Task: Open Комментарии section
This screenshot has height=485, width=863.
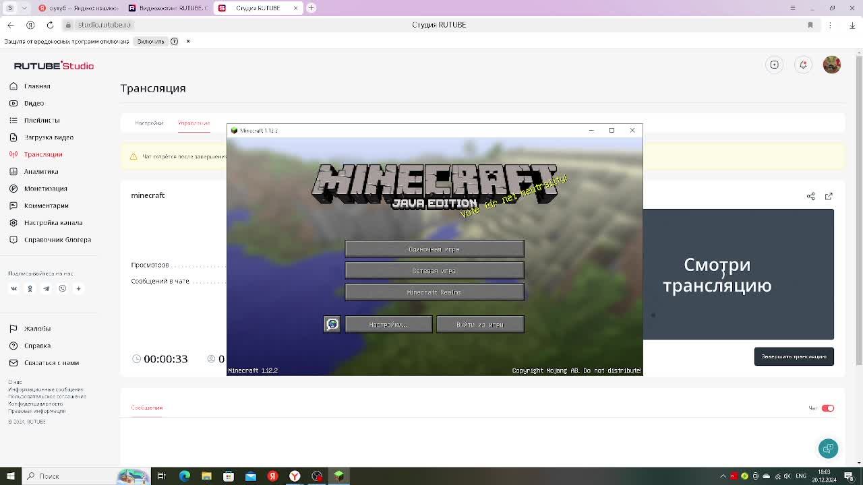Action: [39, 205]
